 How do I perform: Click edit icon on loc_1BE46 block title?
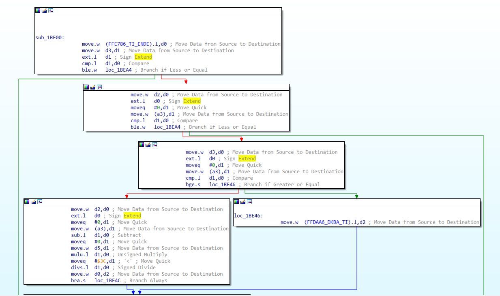point(243,202)
